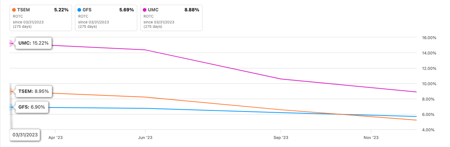
Task: Click the UMC 15.22% tooltip label
Action: click(x=33, y=43)
